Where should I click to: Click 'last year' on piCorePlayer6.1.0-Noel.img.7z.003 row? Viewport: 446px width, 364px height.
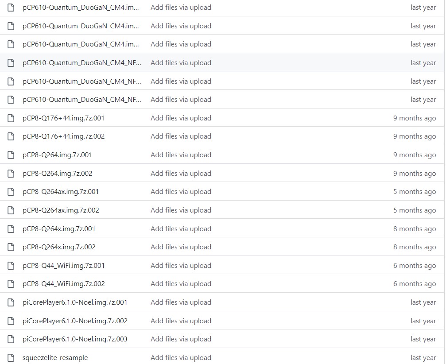[x=423, y=339]
